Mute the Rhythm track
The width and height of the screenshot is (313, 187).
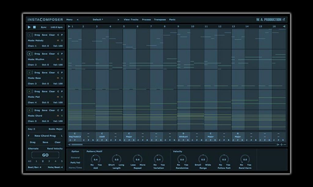tap(58, 59)
